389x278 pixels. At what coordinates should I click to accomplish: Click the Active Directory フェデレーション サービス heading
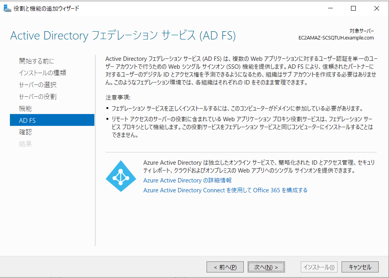pos(123,36)
